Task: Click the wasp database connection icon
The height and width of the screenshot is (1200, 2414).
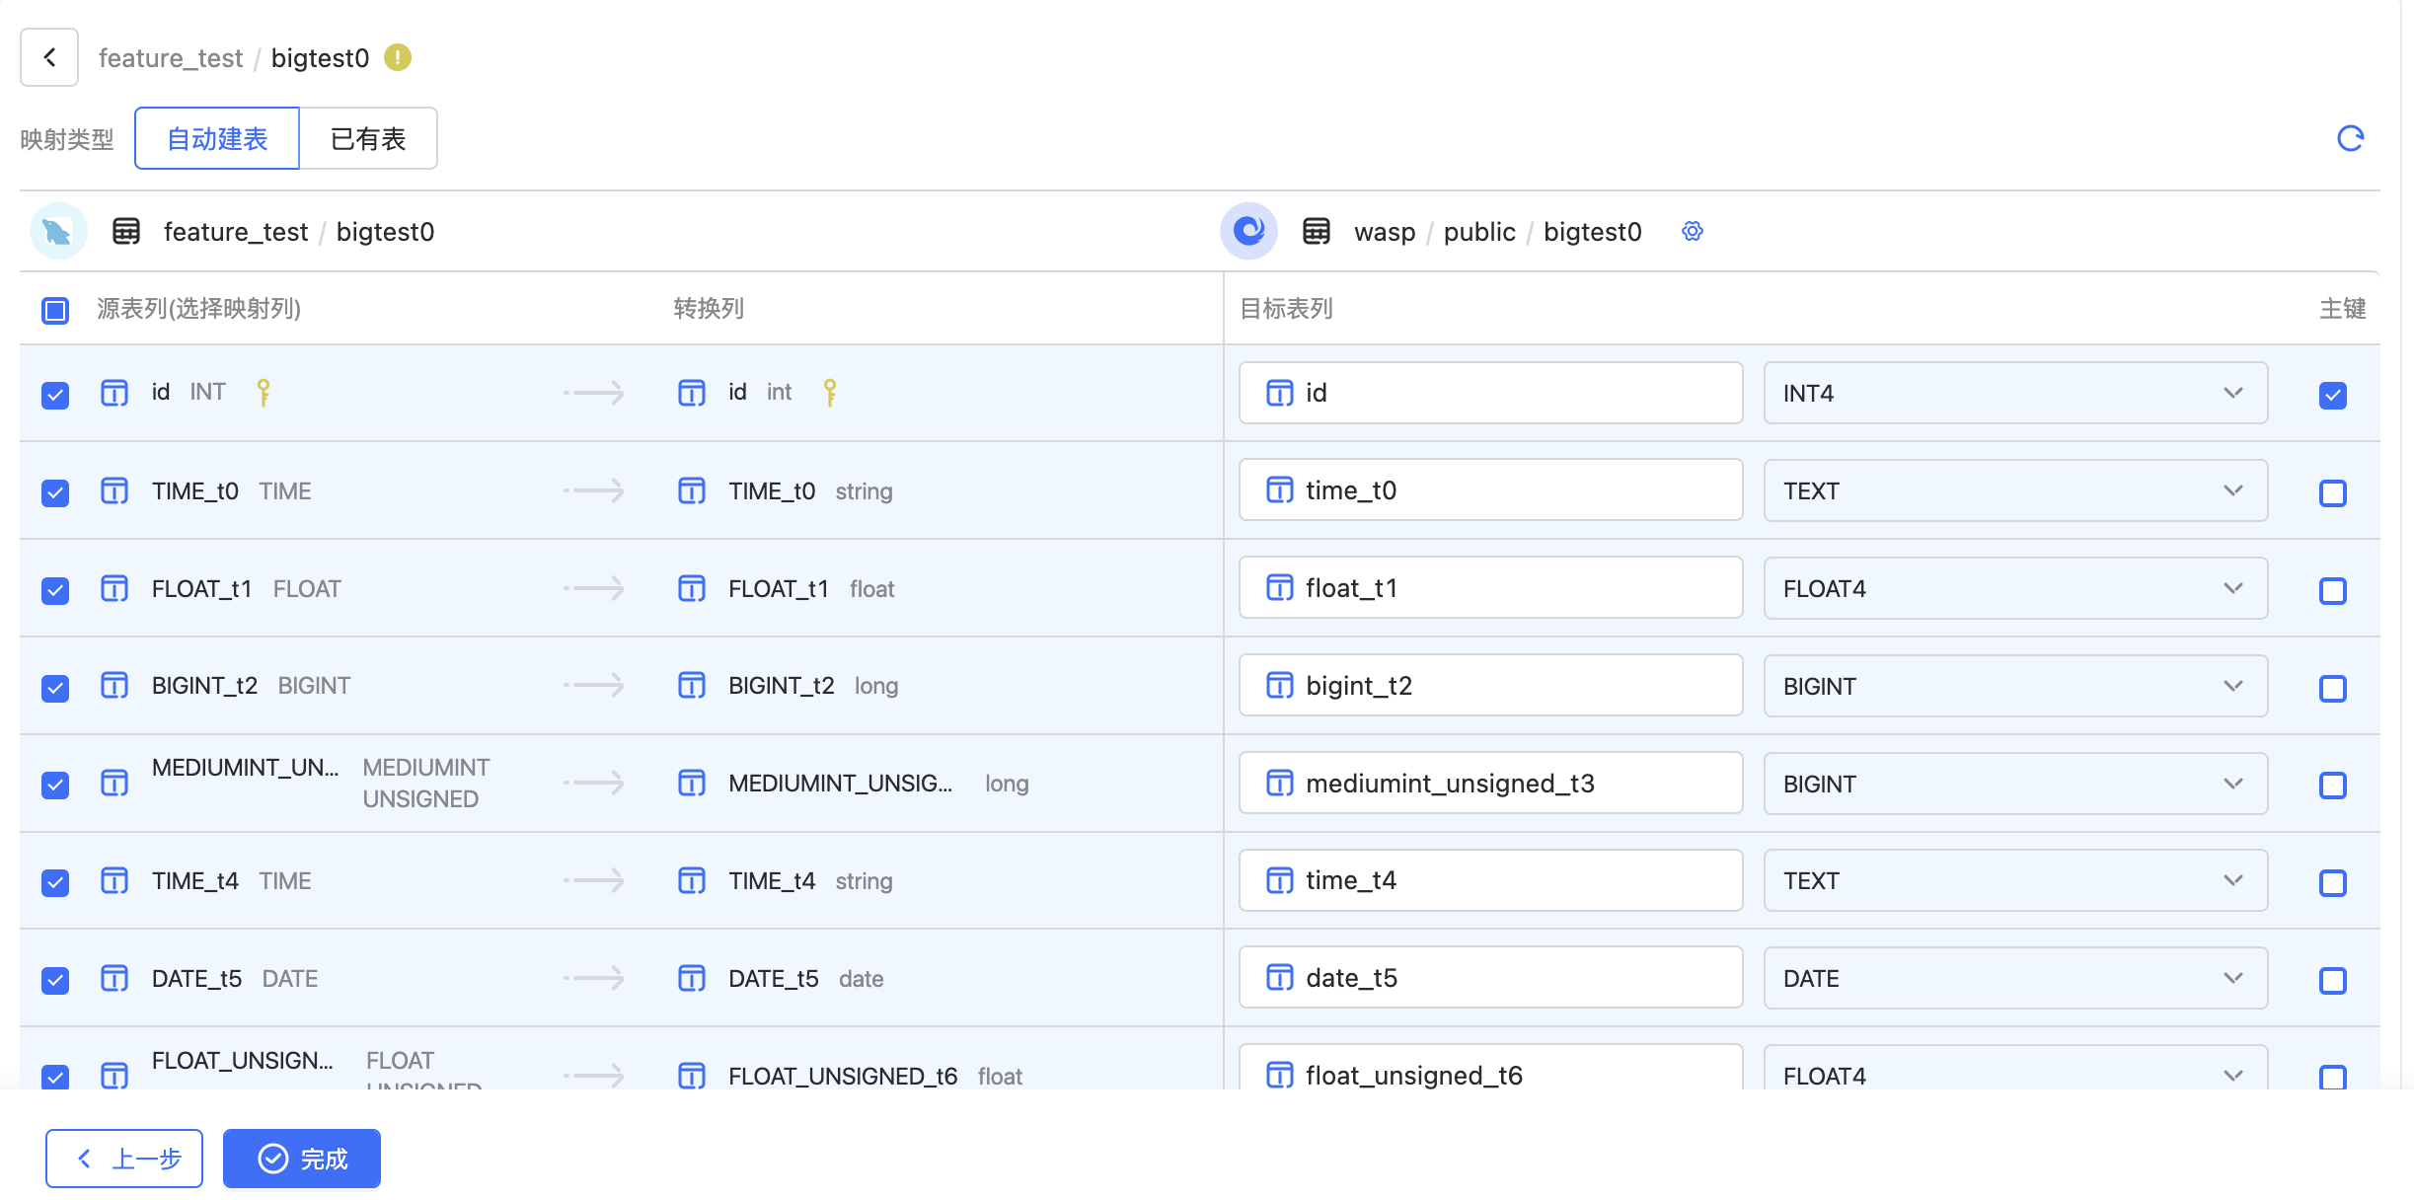Action: tap(1251, 231)
